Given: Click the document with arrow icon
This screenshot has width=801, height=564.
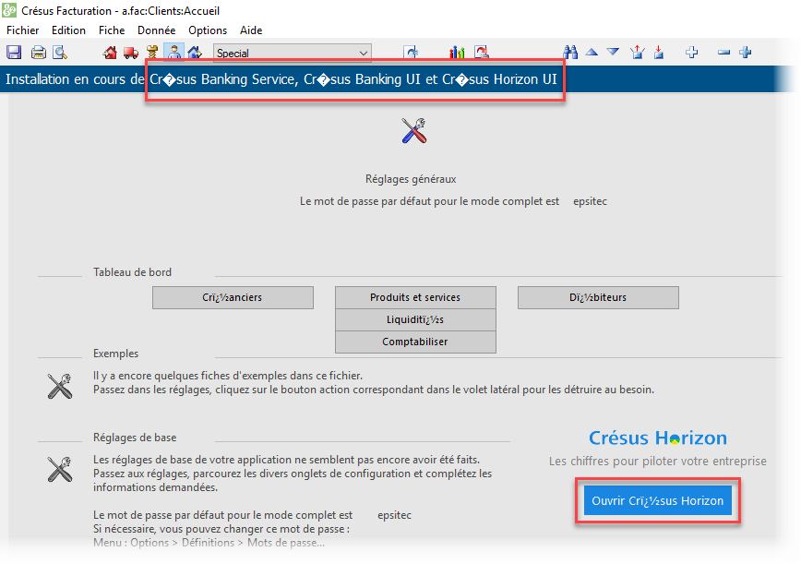Looking at the screenshot, I should pos(411,52).
